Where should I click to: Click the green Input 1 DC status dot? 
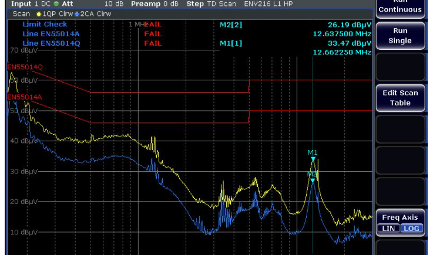point(56,4)
